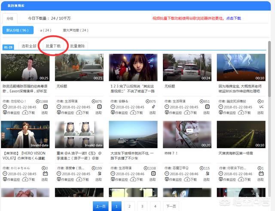The image size is (275, 211).
Task: Click clock icon on 勿忘初心 video date
Action: [x=5, y=107]
